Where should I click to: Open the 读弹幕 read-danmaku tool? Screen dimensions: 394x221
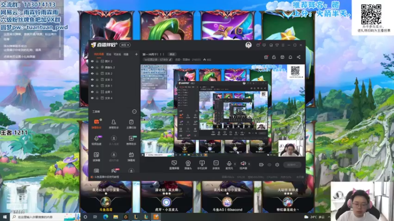pos(96,156)
